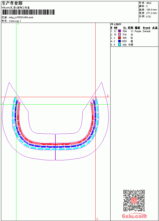Click the St. column header
This screenshot has height=221, width=159.
(125, 28)
